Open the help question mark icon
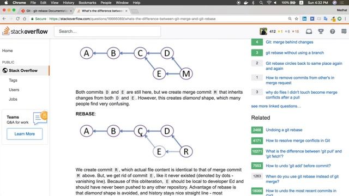Viewport: 349px width, 196px height. (332, 32)
